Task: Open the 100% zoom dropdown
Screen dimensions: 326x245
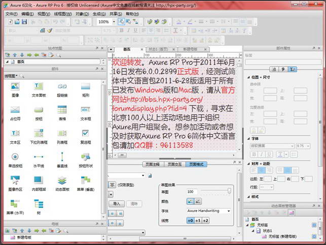Action: click(114, 22)
